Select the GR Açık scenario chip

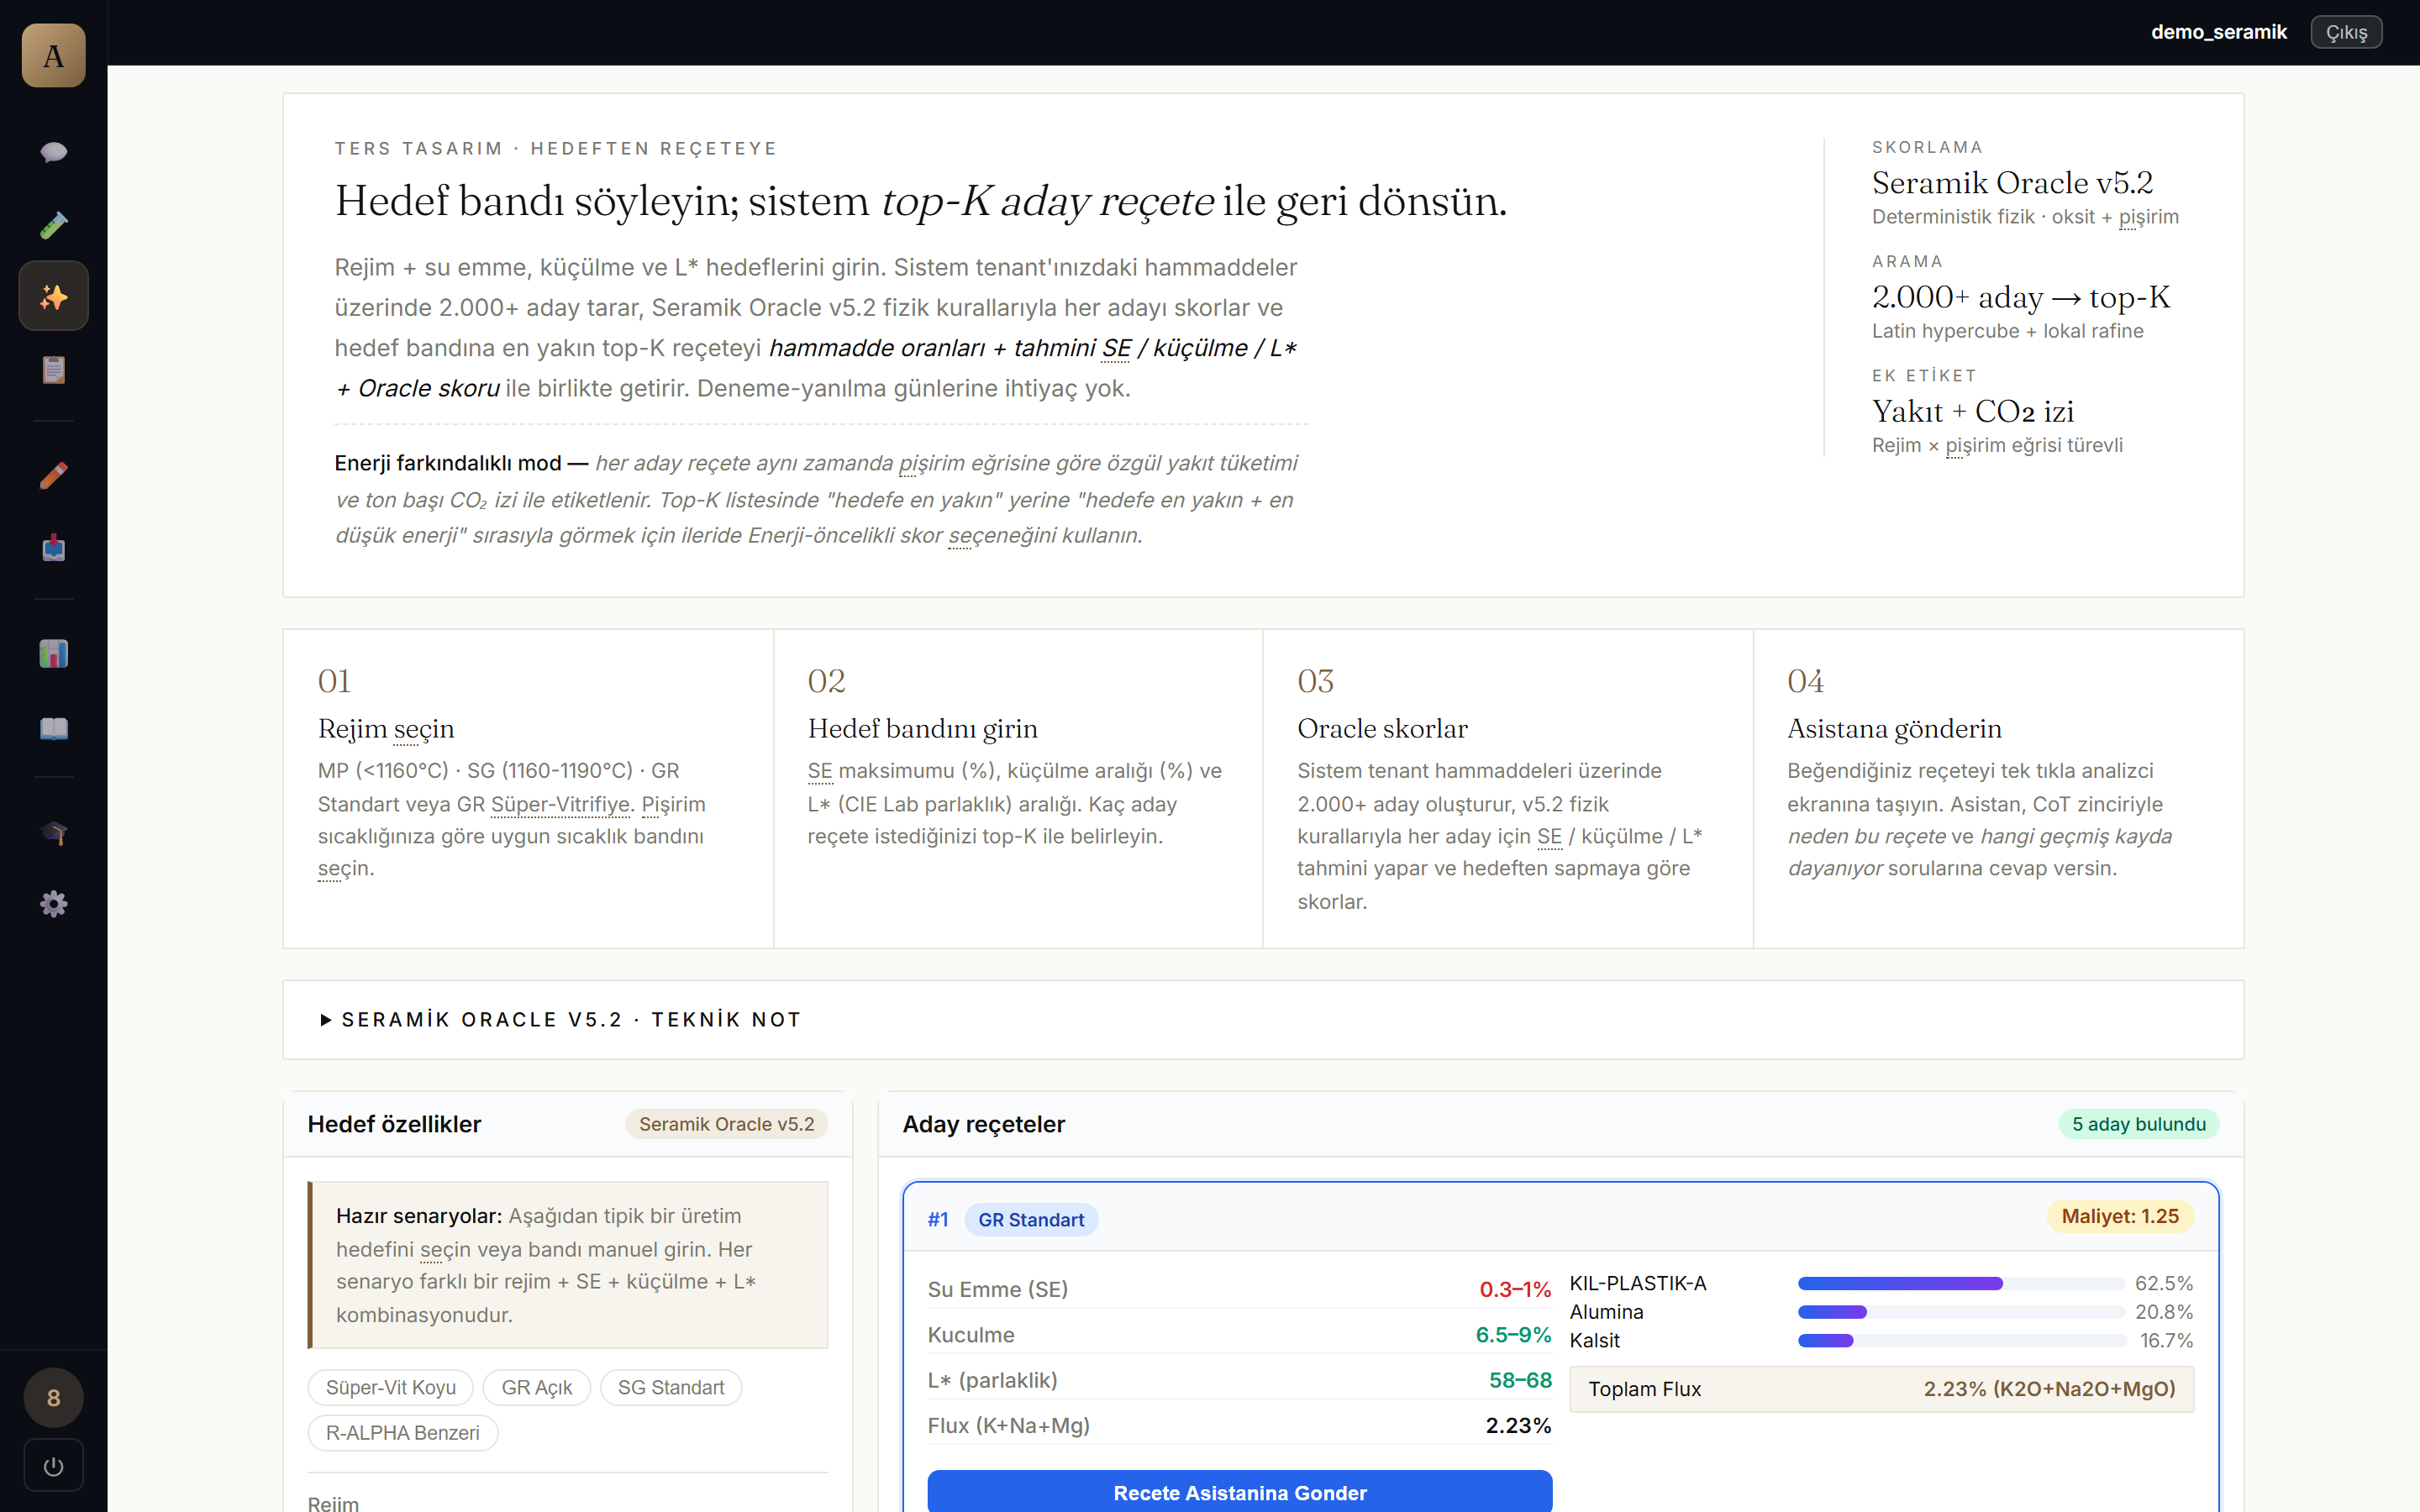coord(537,1387)
